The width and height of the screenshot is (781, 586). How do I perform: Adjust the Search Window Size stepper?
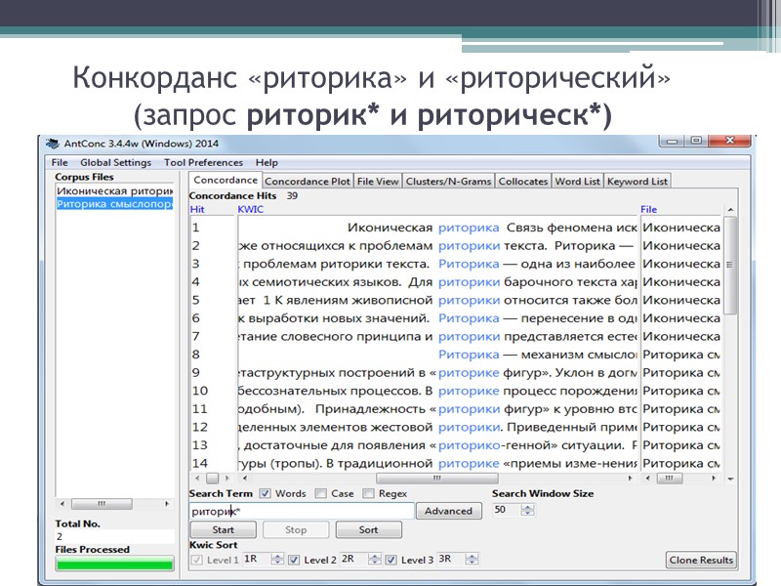click(x=527, y=510)
